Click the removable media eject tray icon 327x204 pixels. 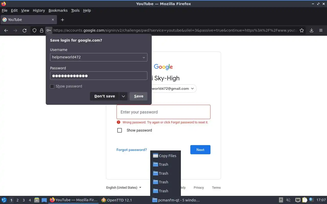pos(281,200)
